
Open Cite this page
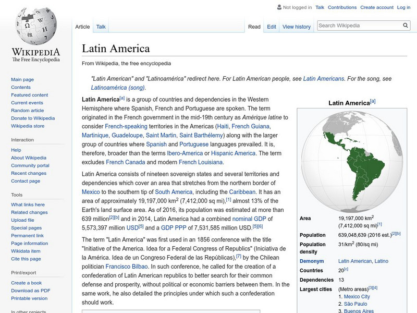tap(26, 258)
